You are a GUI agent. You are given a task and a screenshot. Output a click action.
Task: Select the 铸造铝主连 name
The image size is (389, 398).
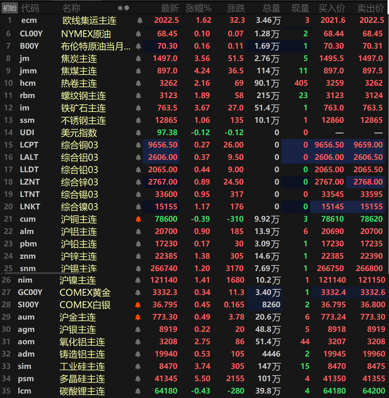[x=82, y=354]
